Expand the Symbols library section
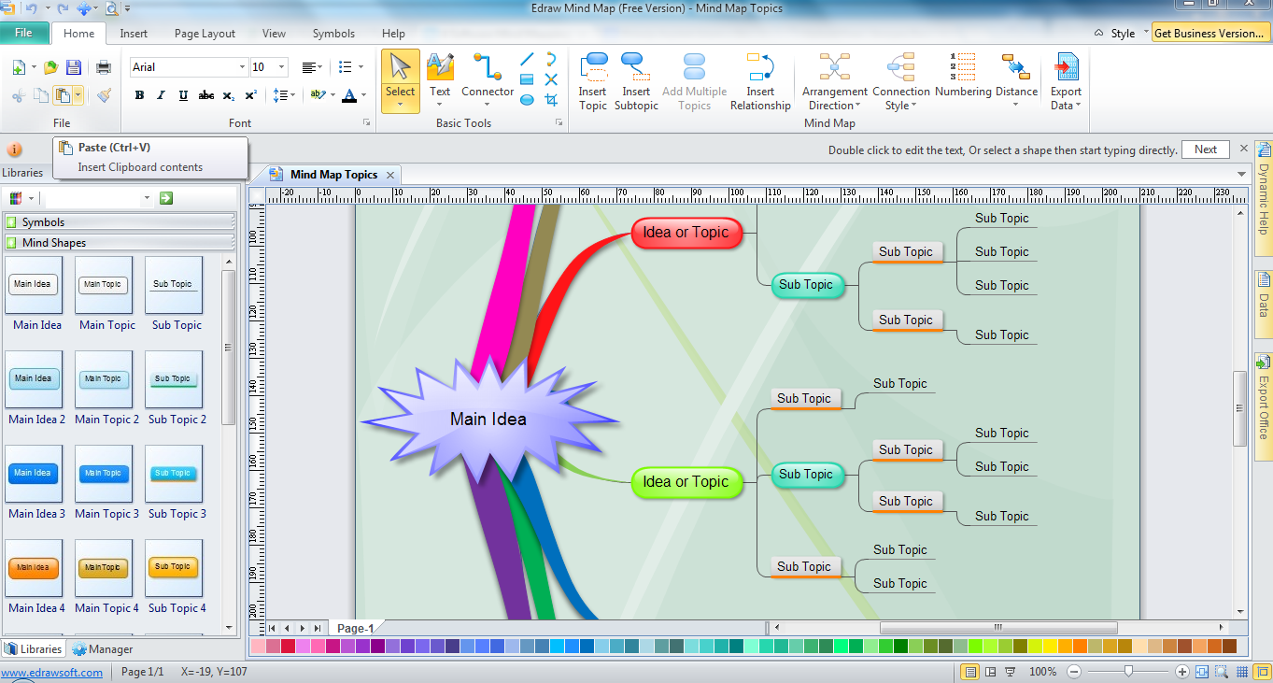The width and height of the screenshot is (1273, 683). 119,222
